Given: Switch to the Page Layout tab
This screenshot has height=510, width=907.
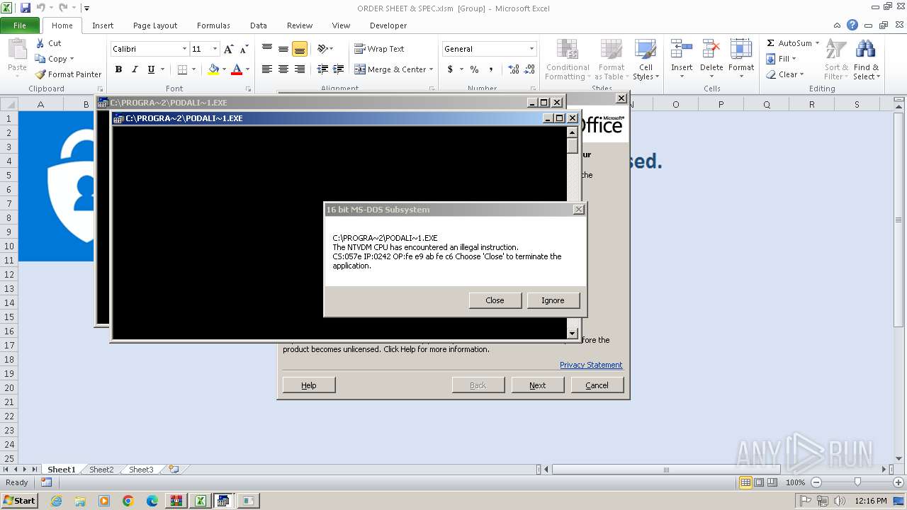Looking at the screenshot, I should pos(155,25).
